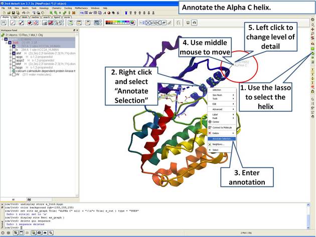The width and height of the screenshot is (316, 237).
Task: Open the Chemistry menu
Action: pos(58,8)
